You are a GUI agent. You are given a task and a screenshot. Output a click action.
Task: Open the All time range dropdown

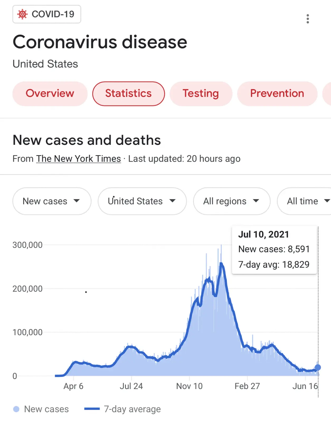coord(306,201)
